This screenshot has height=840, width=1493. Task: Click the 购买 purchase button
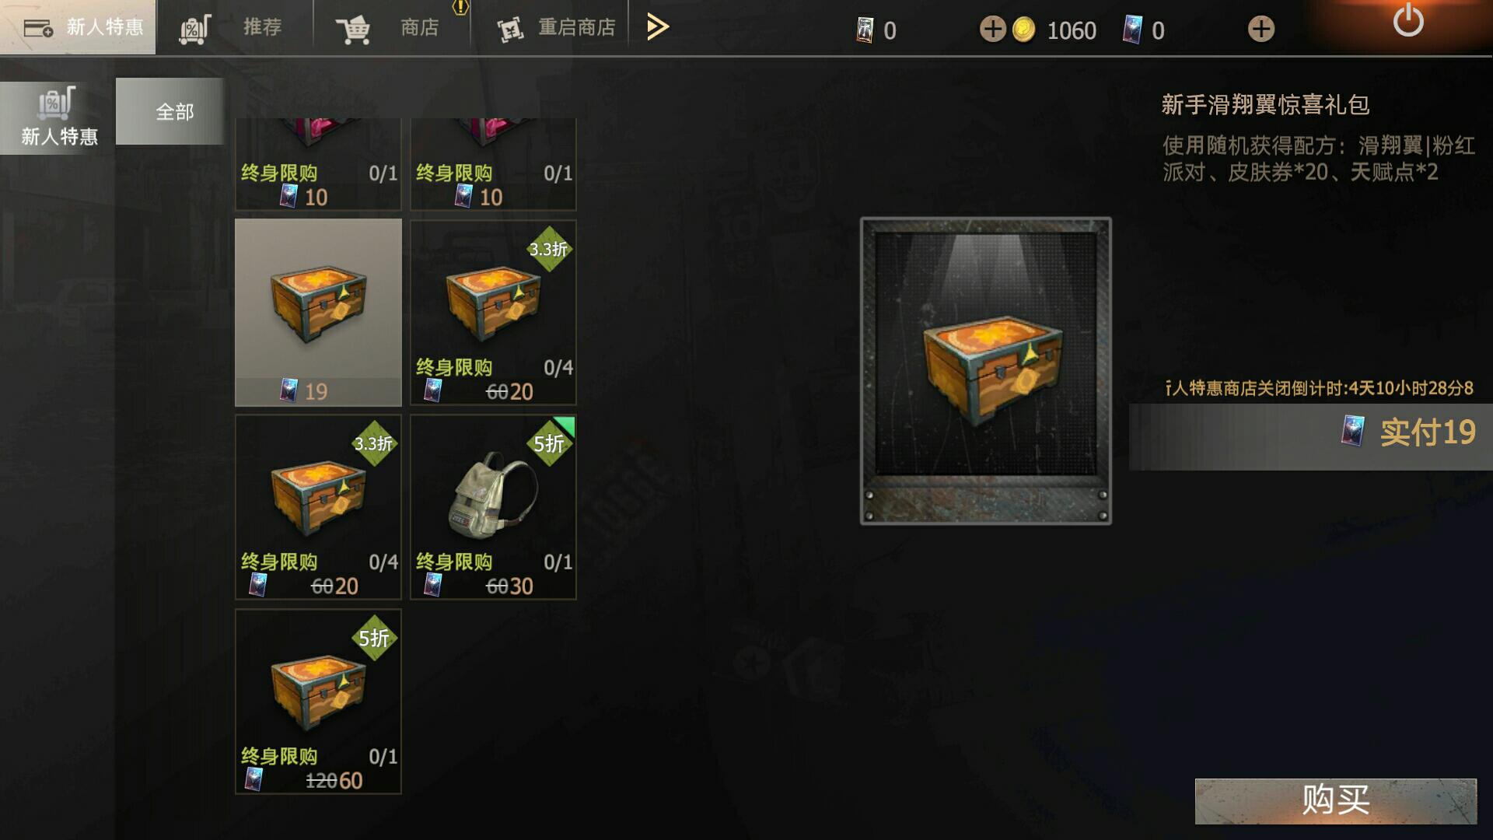1335,800
